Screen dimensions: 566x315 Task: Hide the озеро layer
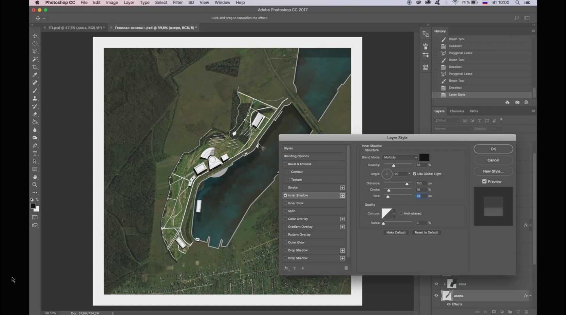coord(436,296)
